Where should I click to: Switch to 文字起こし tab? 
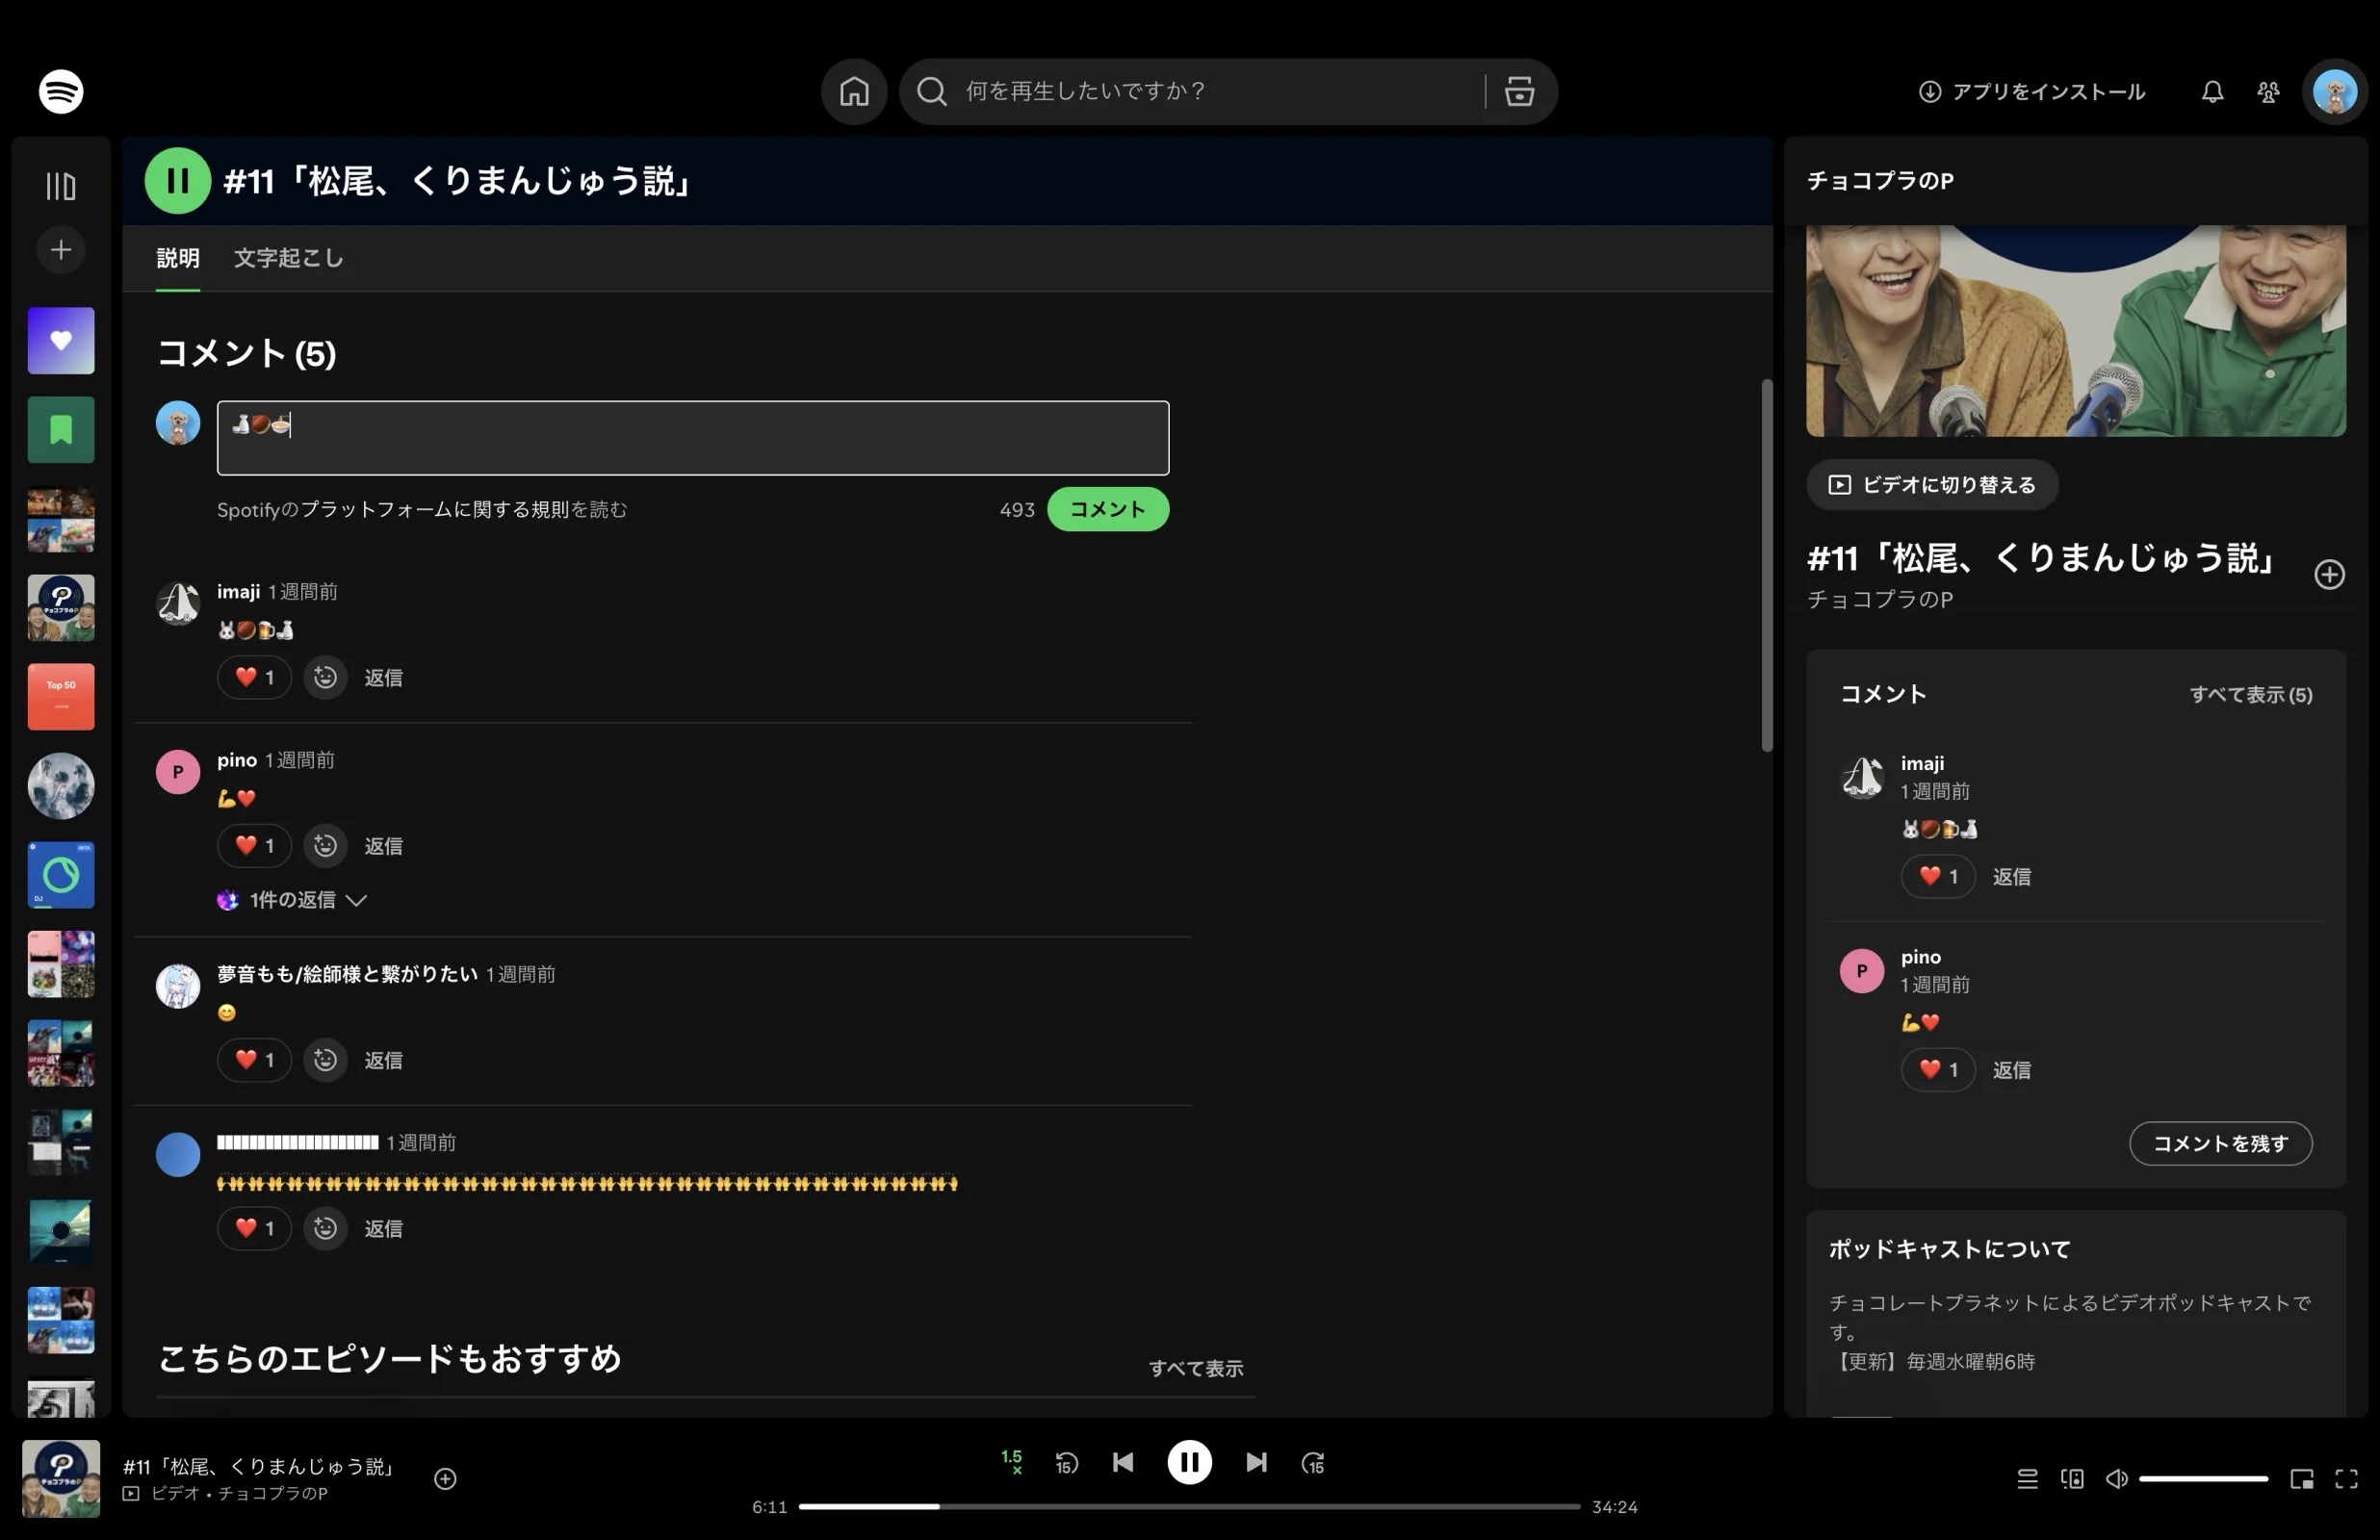288,258
